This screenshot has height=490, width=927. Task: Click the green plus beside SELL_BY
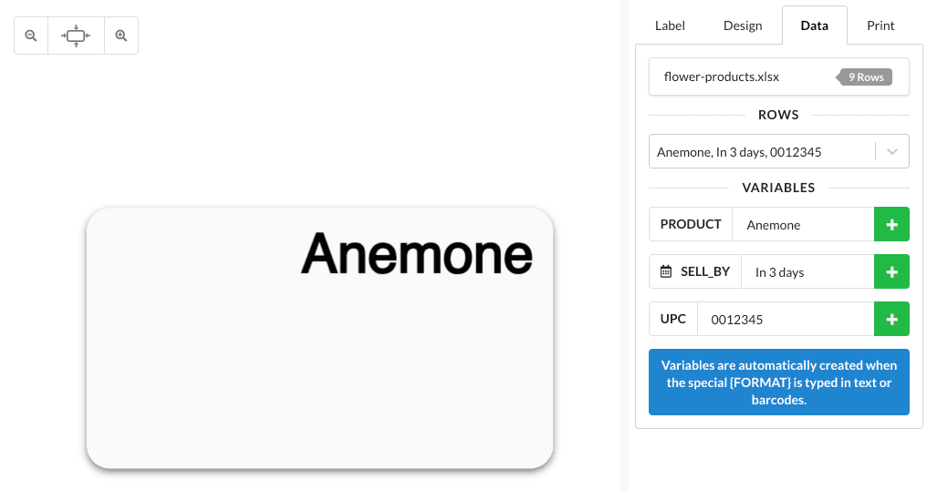891,271
